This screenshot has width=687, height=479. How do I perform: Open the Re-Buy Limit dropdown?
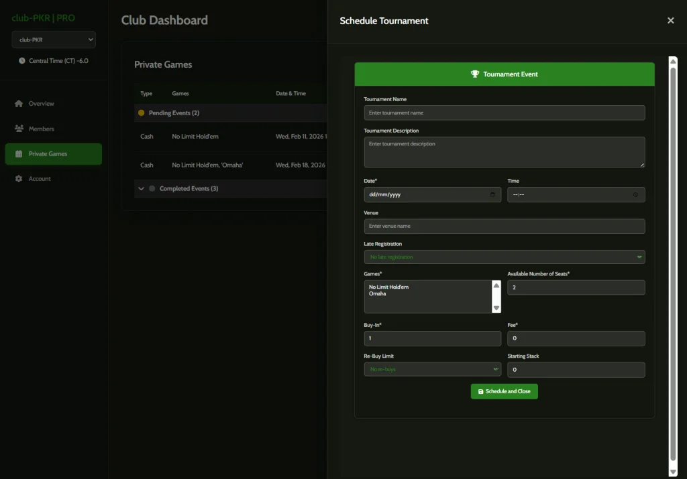[432, 370]
